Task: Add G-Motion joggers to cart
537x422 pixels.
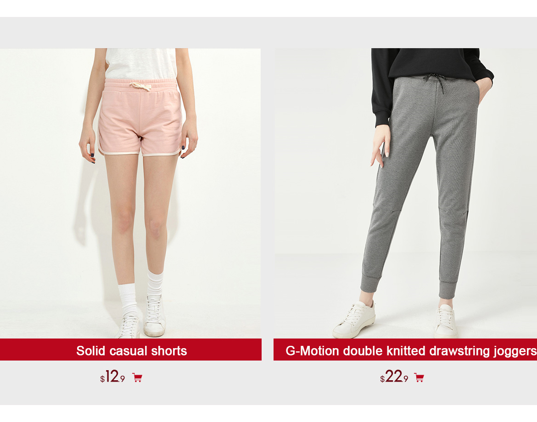Action: [x=419, y=378]
